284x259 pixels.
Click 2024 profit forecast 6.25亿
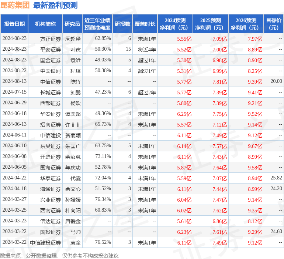[x=184, y=114]
